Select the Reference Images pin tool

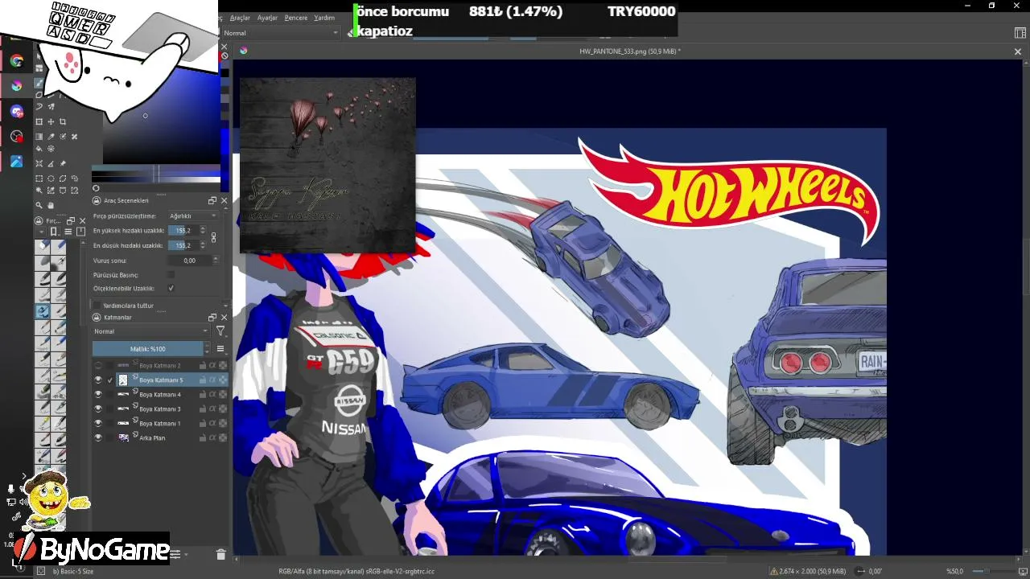coord(63,163)
